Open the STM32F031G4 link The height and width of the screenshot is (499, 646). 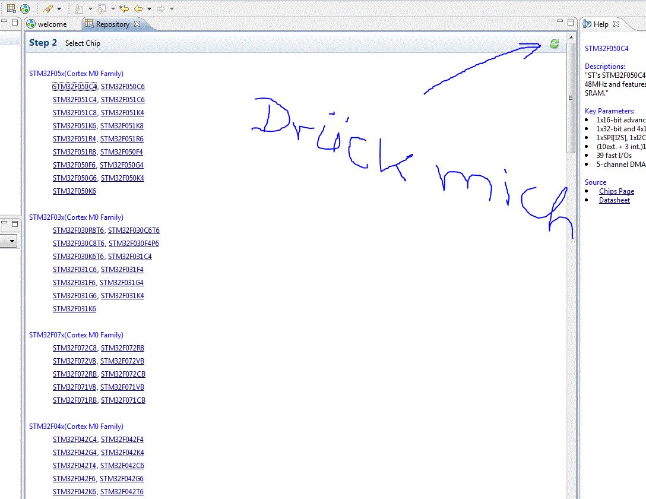[122, 283]
